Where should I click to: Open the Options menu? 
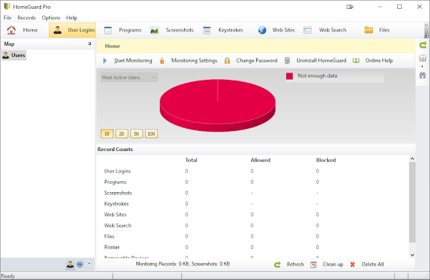tap(51, 18)
